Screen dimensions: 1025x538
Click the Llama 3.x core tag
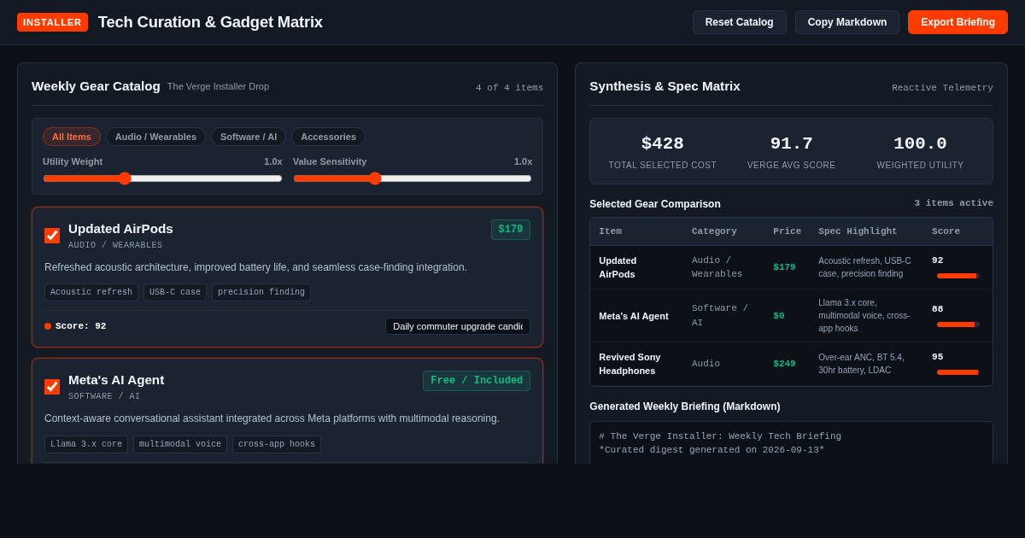pos(86,444)
